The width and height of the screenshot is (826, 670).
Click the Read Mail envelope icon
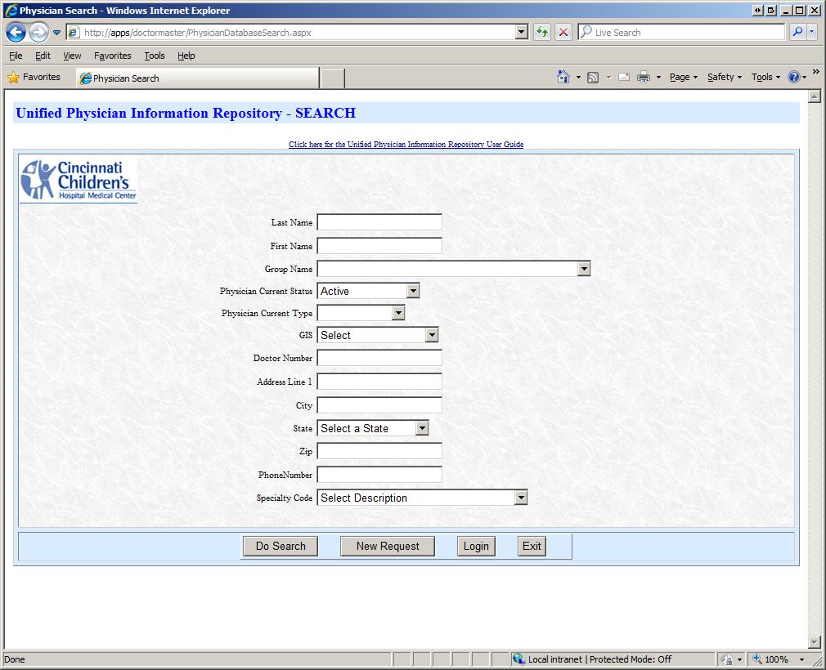624,77
